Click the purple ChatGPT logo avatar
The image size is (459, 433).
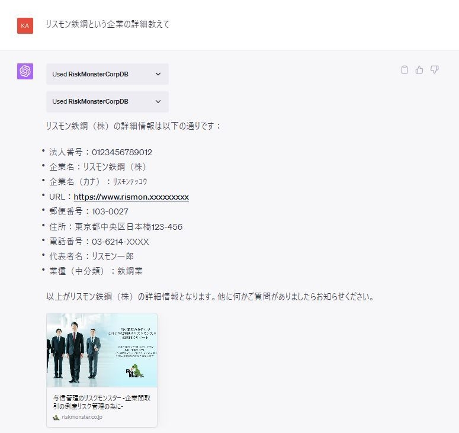tap(25, 71)
